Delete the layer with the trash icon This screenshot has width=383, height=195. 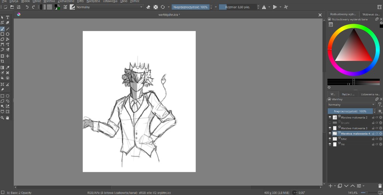[380, 186]
